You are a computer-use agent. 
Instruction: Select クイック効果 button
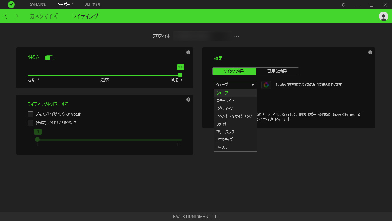234,71
